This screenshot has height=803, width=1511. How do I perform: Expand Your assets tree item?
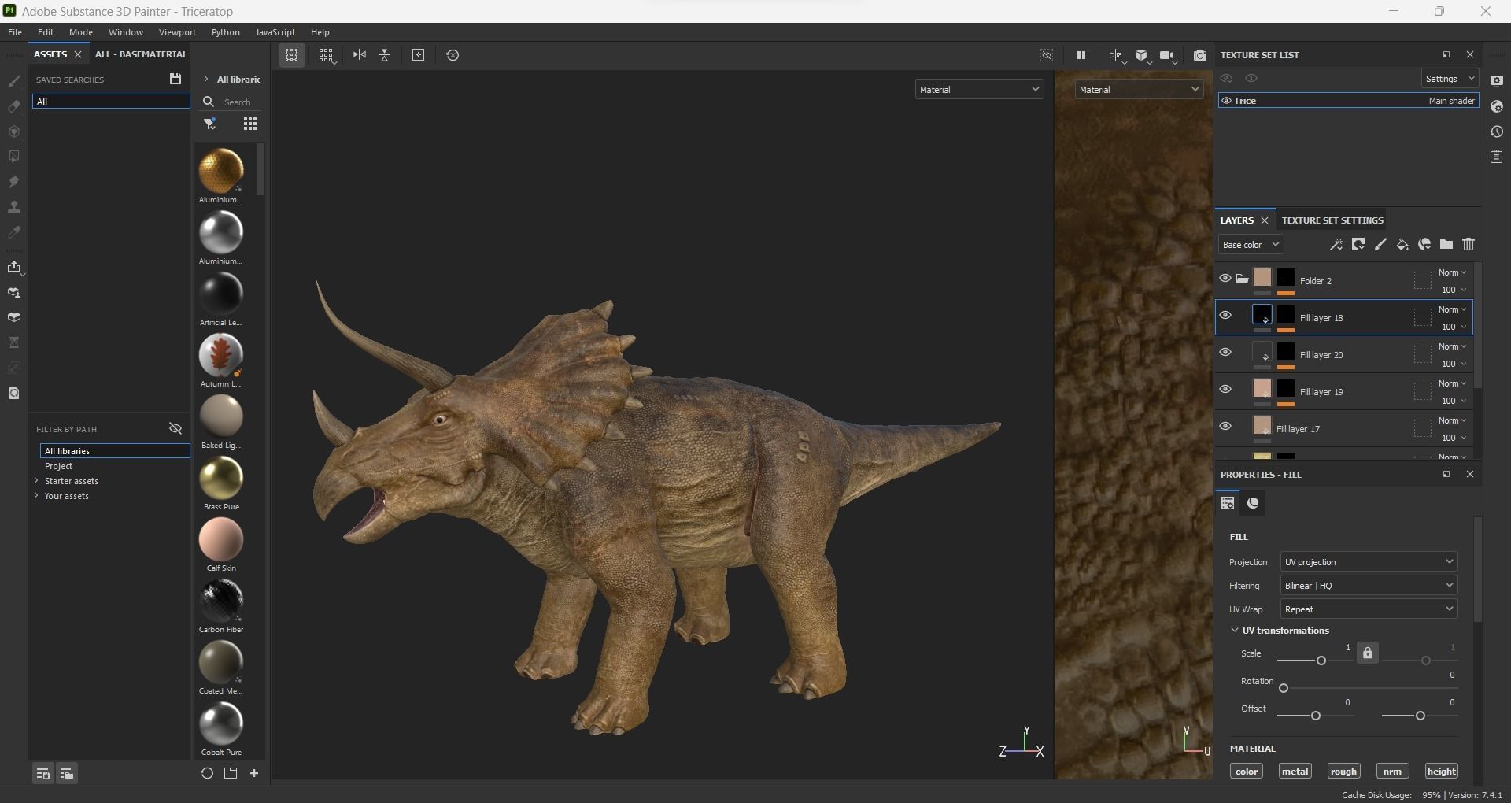(36, 495)
